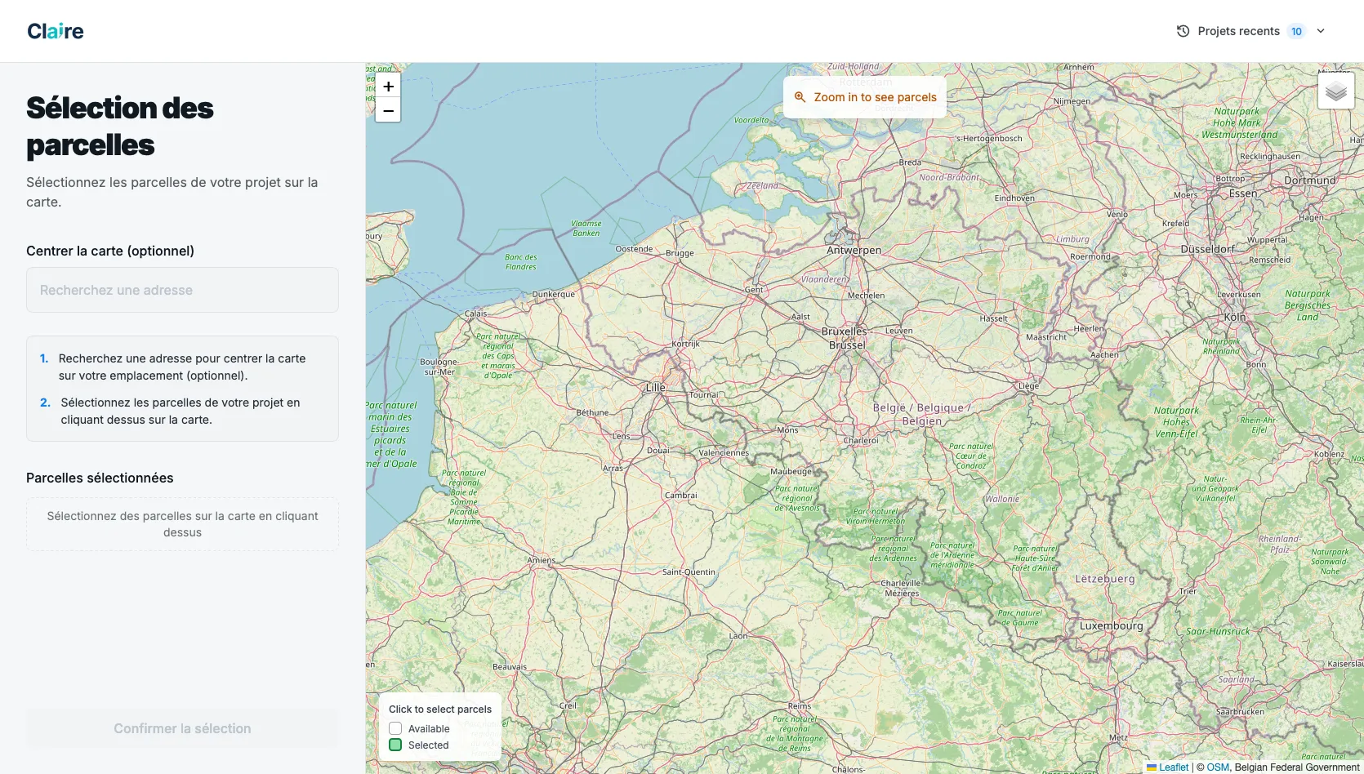Click the Liège label on map
The width and height of the screenshot is (1364, 774).
[1028, 385]
